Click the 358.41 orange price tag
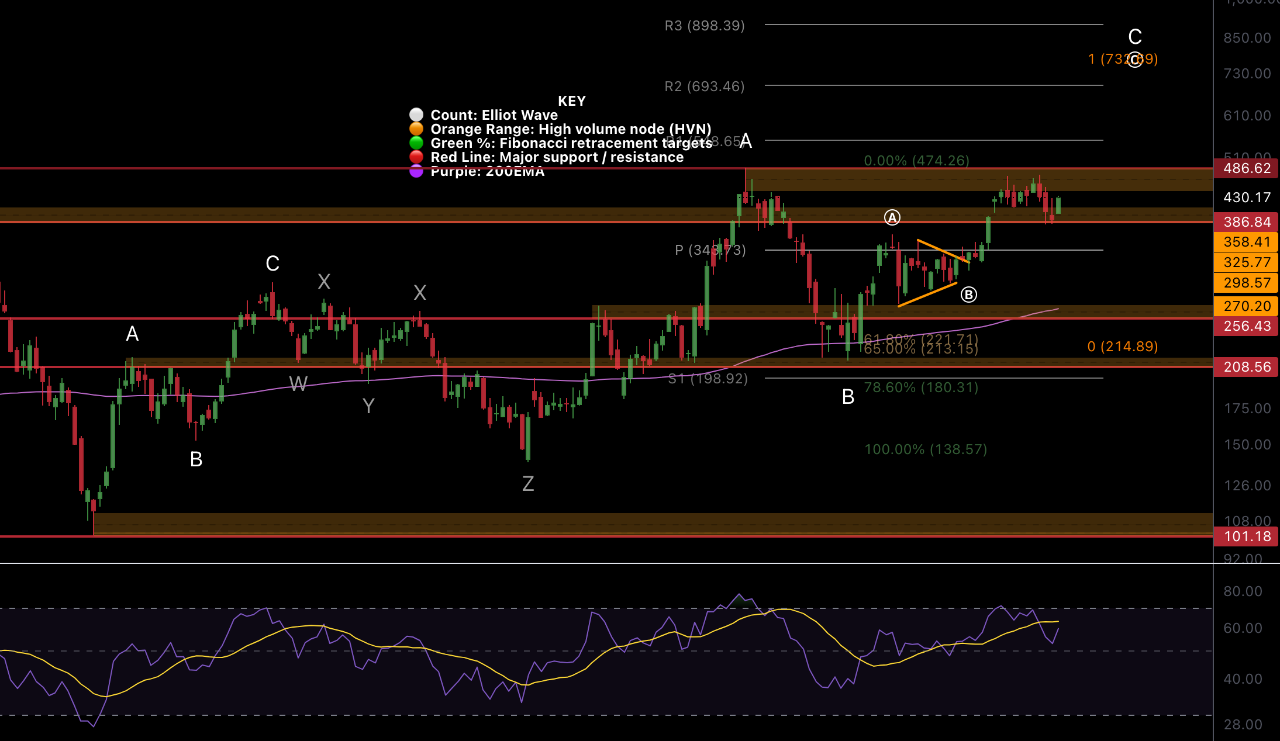1280x741 pixels. pos(1246,242)
